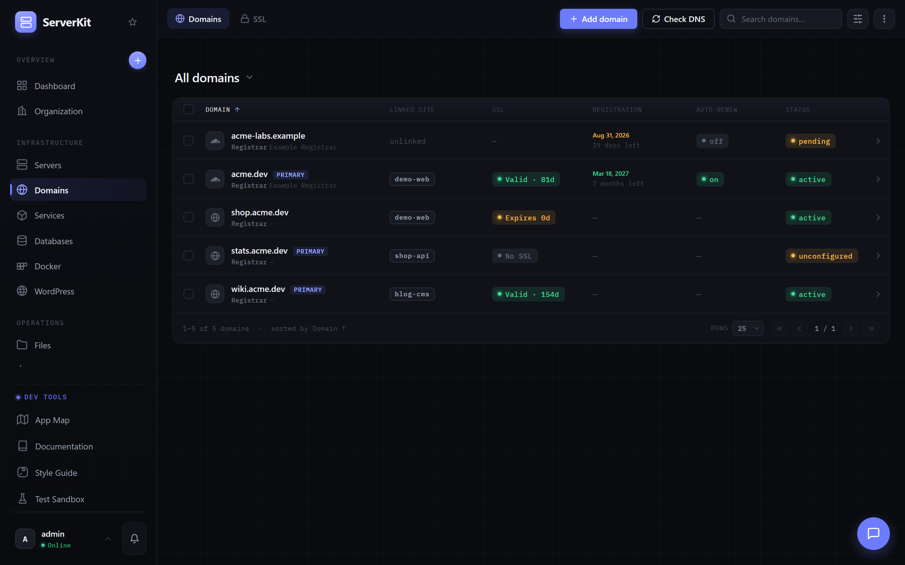The image size is (905, 565).
Task: Select the acme-labs.example row checkbox
Action: click(x=189, y=141)
